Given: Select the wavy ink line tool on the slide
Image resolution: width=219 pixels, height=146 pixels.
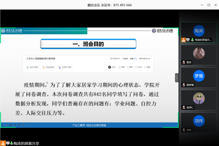Looking at the screenshot, I should (7, 125).
